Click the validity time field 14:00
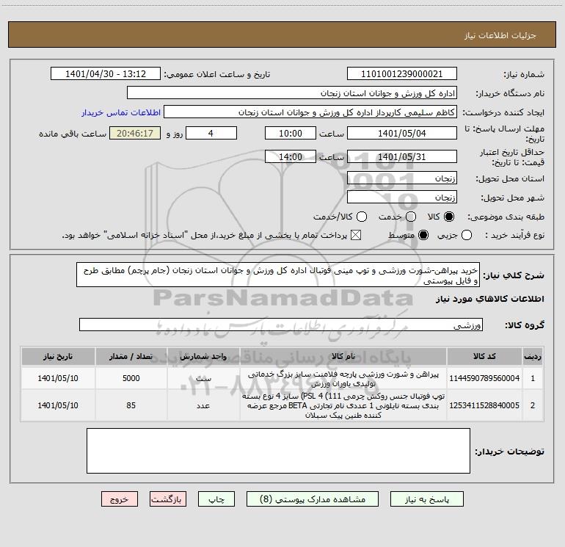Image resolution: width=565 pixels, height=547 pixels. pos(291,156)
